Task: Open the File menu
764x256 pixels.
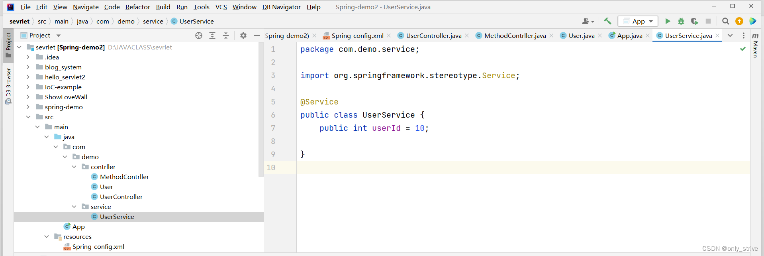Action: pyautogui.click(x=25, y=7)
